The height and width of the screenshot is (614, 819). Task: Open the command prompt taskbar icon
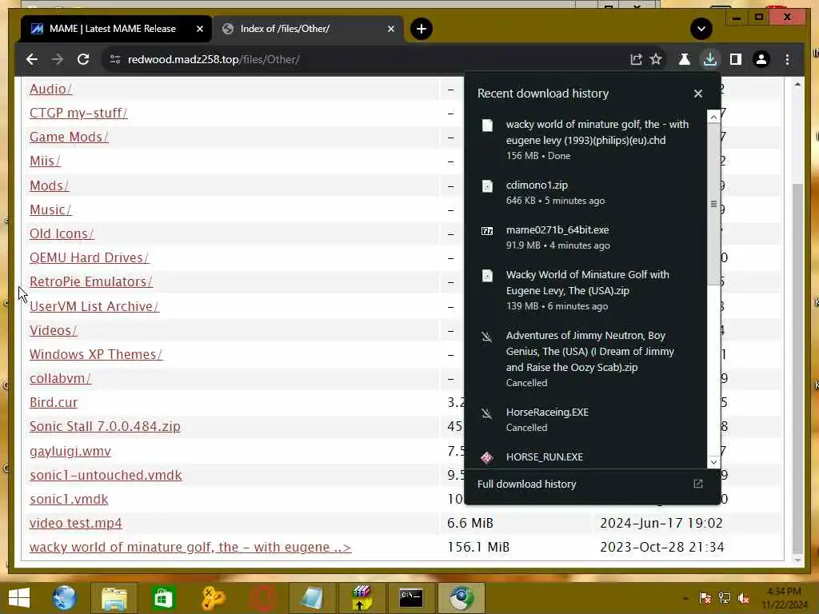coord(411,597)
